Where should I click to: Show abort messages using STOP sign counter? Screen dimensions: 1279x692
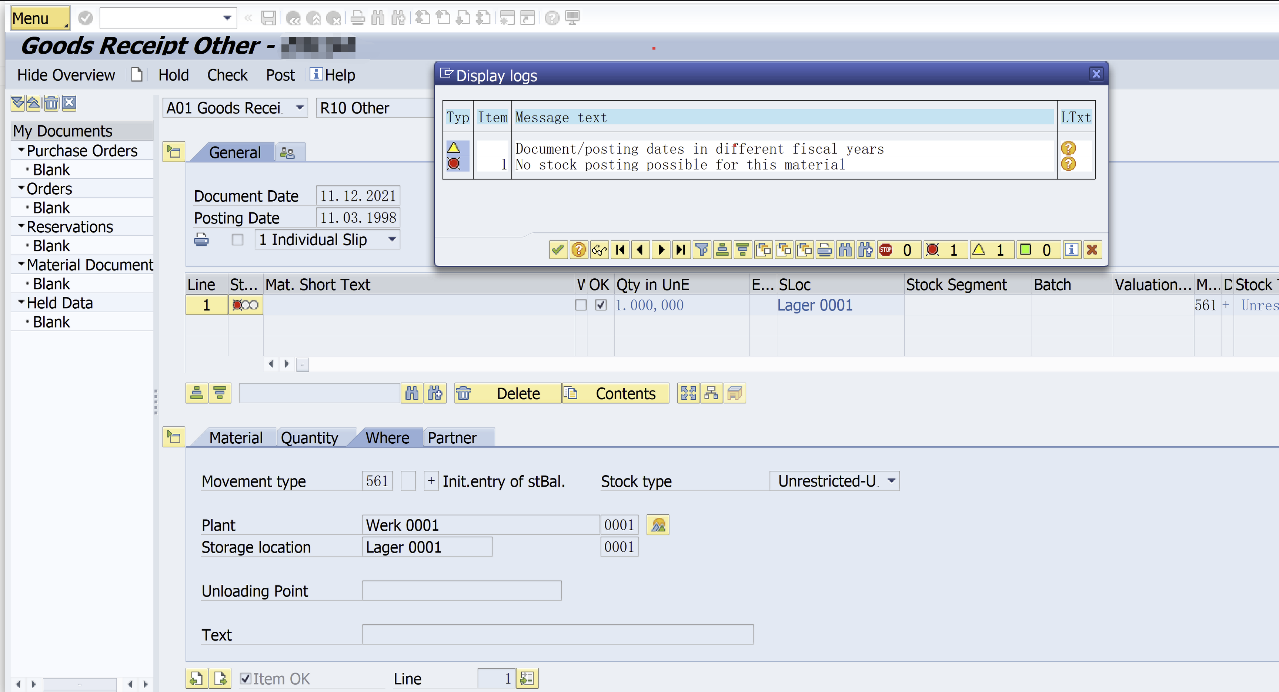899,249
